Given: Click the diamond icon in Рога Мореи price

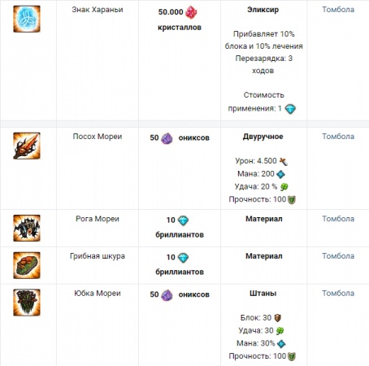Looking at the screenshot, I should coord(183,220).
